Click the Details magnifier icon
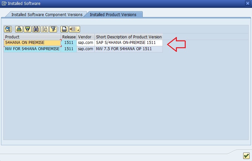252x161 pixels. pyautogui.click(x=8, y=29)
